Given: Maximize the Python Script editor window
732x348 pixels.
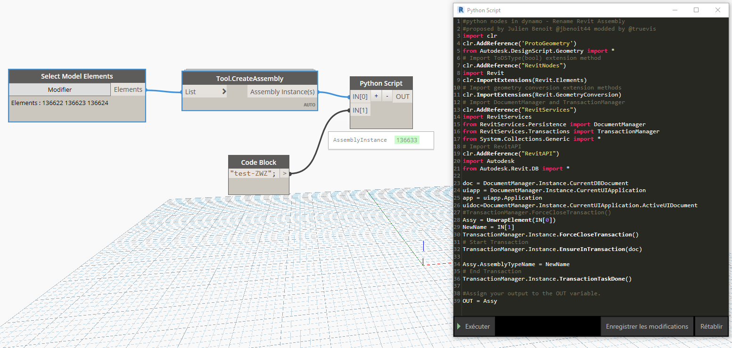Looking at the screenshot, I should 696,10.
